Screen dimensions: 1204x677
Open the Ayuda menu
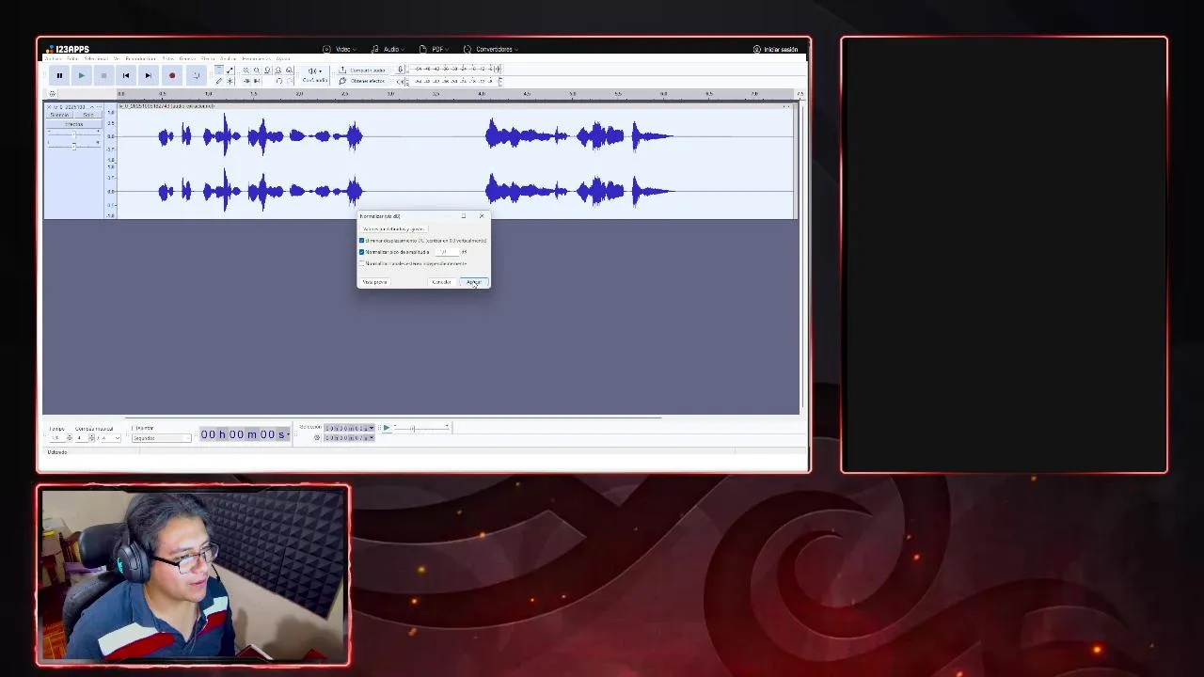[x=282, y=58]
